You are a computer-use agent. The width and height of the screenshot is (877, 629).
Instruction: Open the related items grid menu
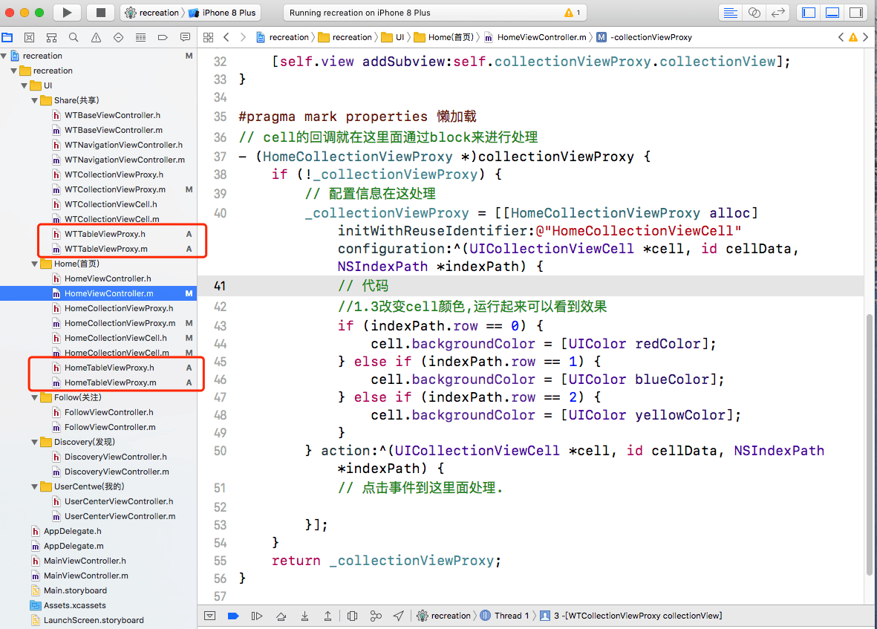click(208, 37)
